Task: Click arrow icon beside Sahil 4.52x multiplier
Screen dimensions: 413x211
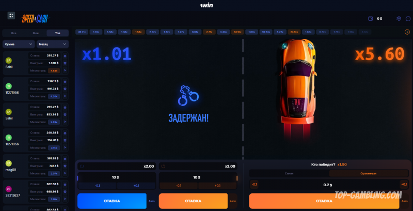Action: coord(65,70)
